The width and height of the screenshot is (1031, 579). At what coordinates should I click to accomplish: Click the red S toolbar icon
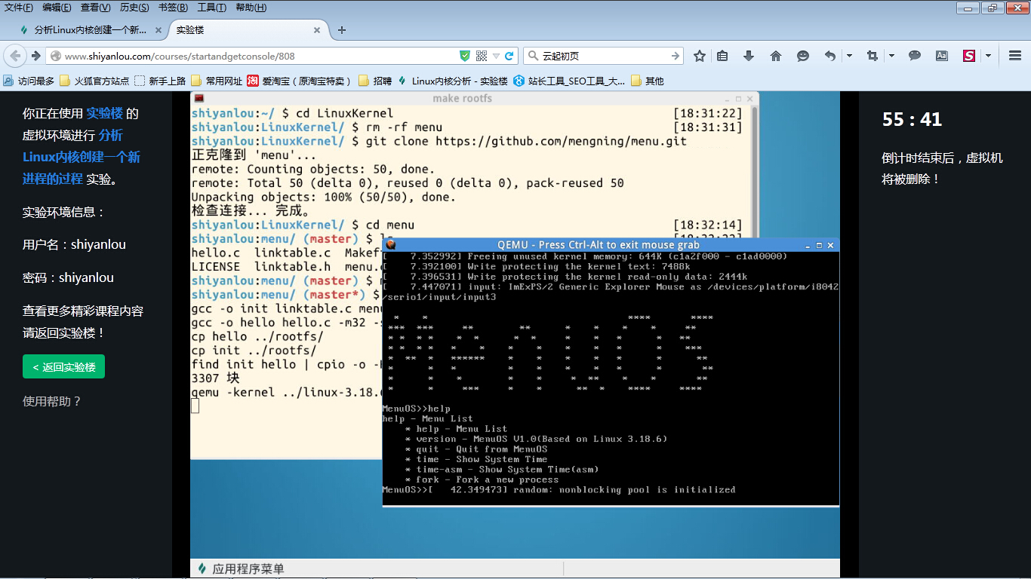[x=969, y=56]
